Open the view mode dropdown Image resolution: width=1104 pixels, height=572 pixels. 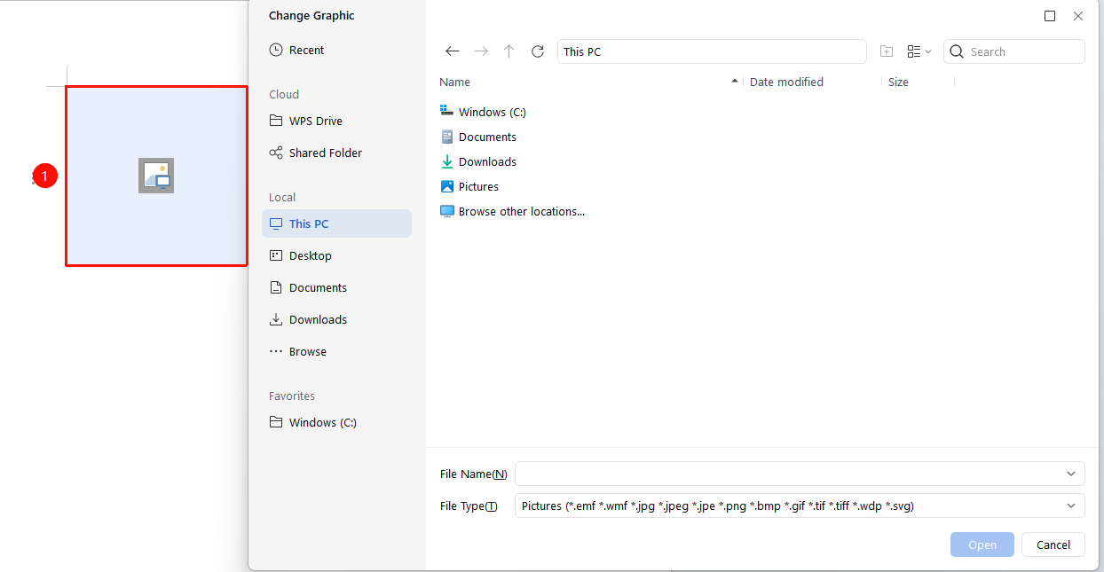[x=919, y=51]
